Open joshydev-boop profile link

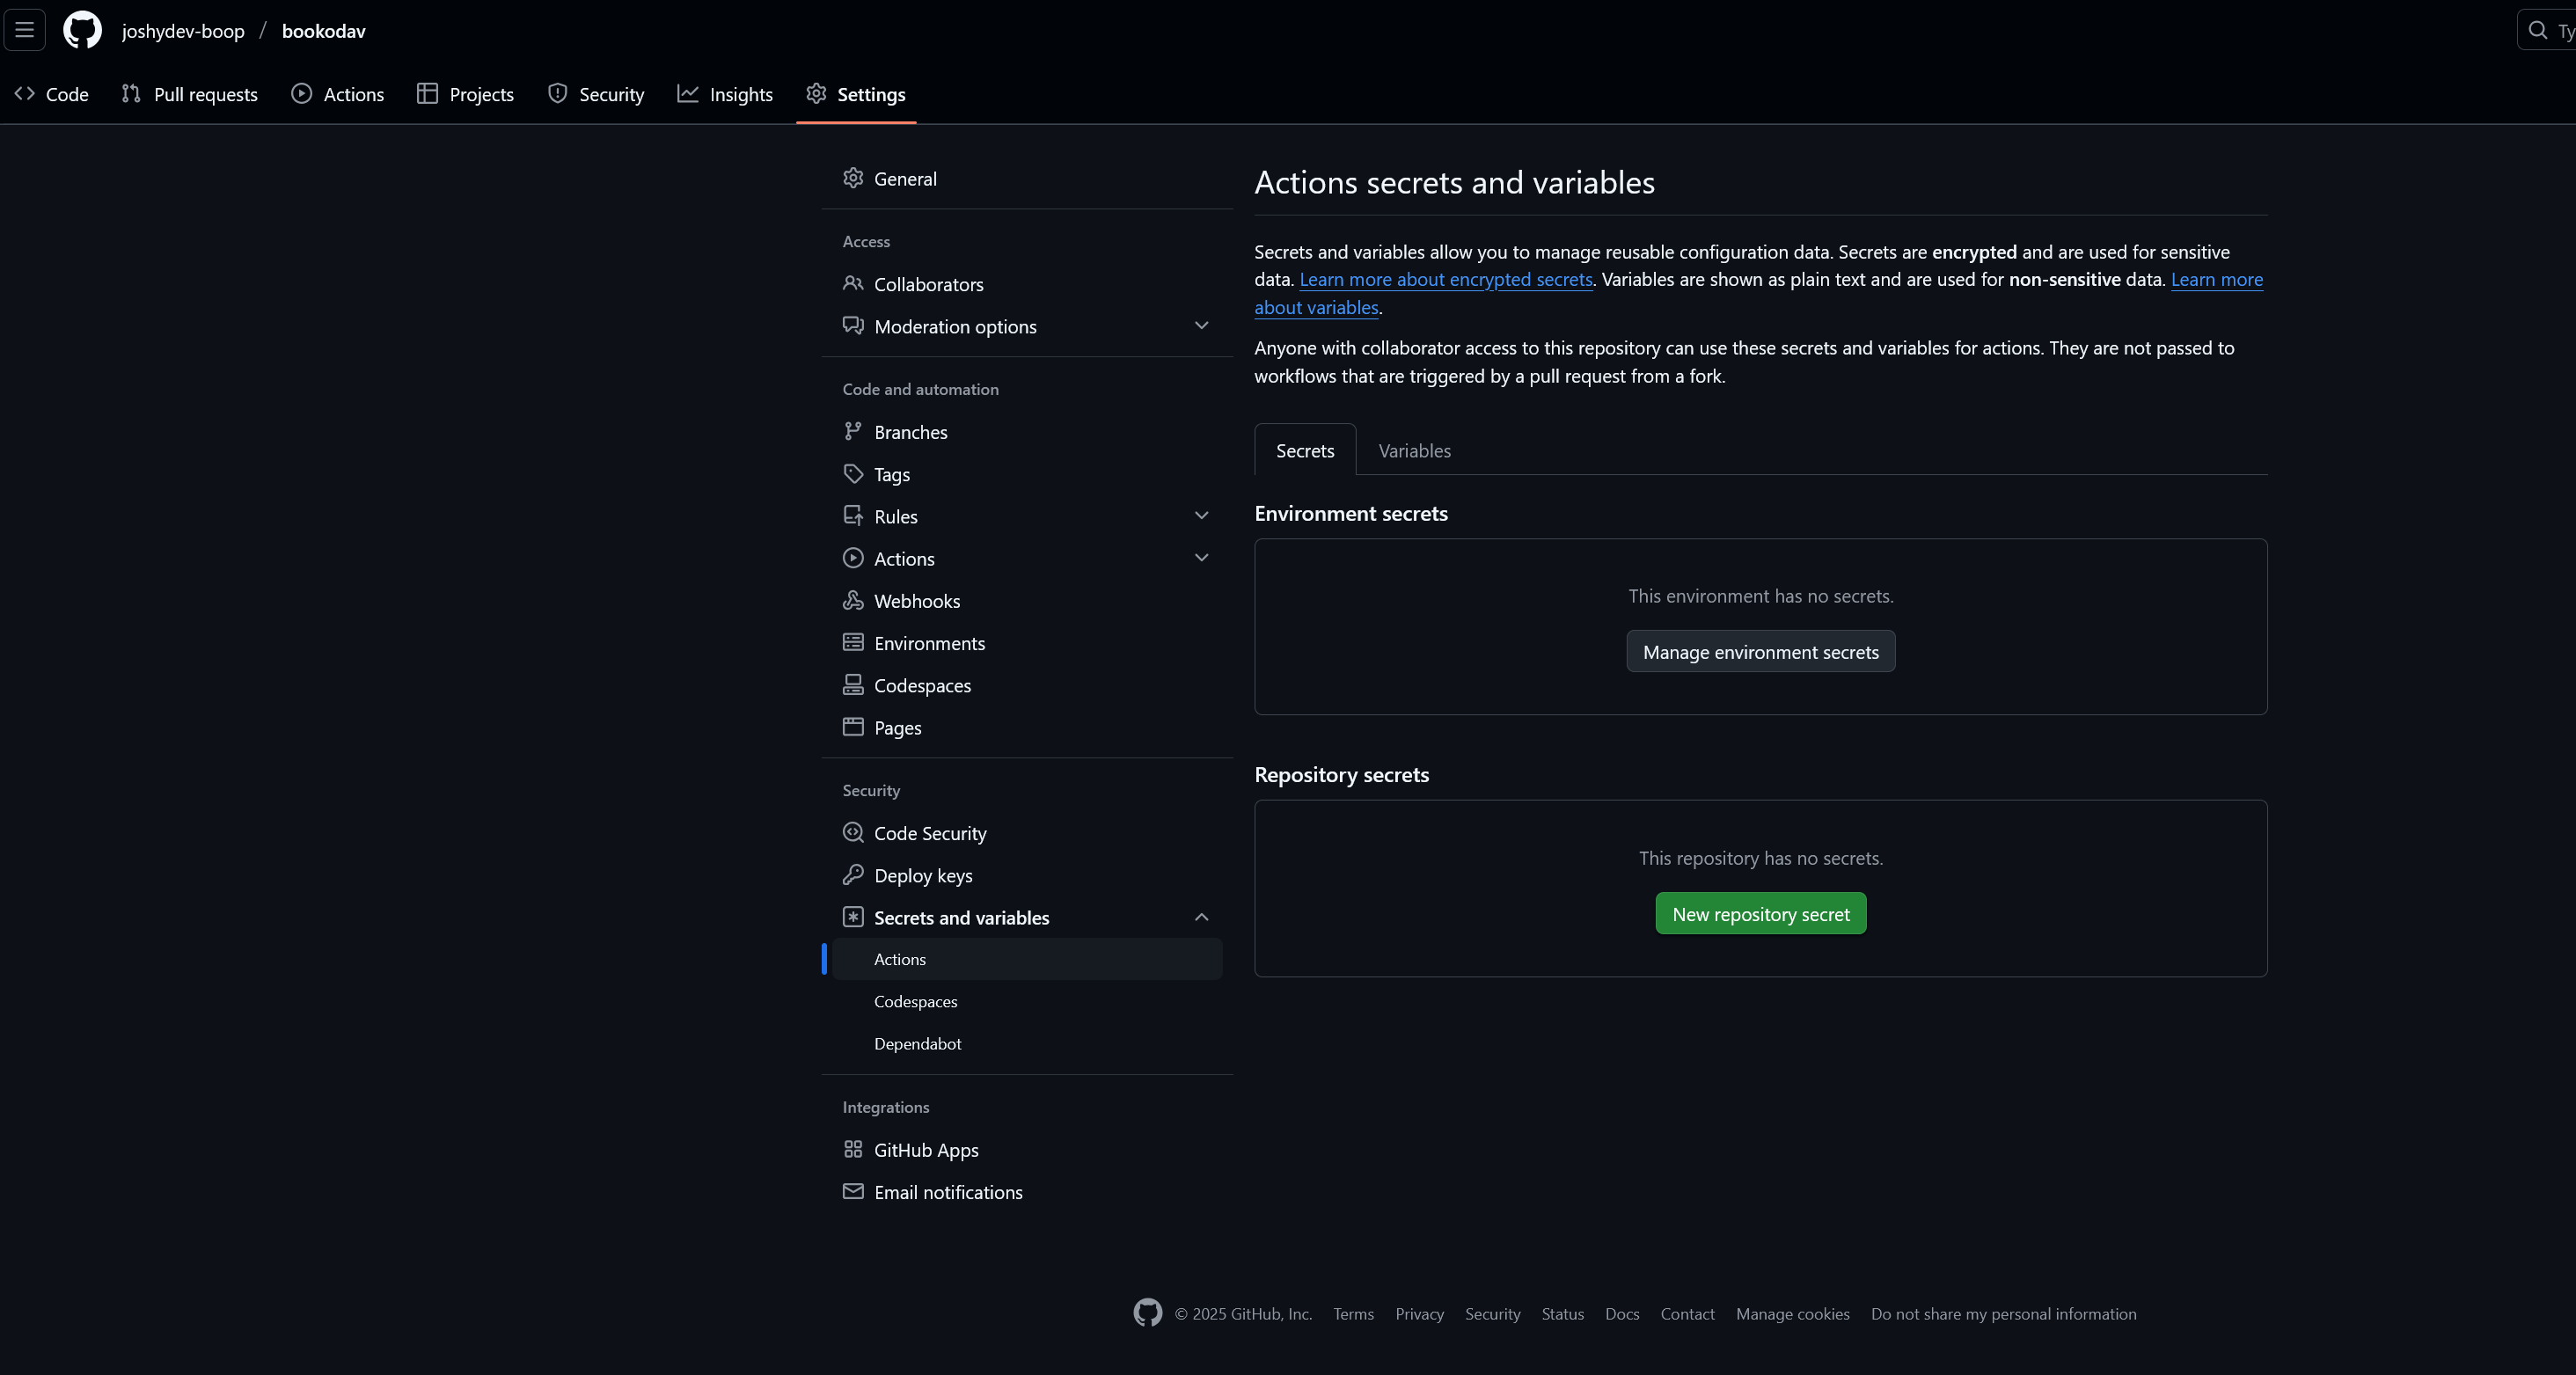pos(183,31)
